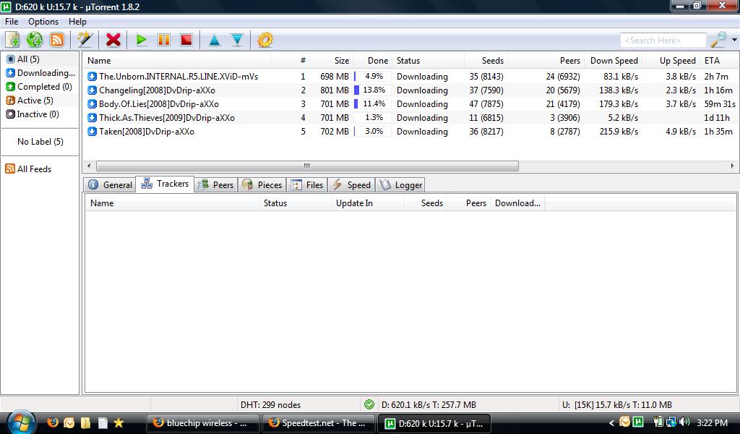Image resolution: width=740 pixels, height=434 pixels.
Task: Open the Options menu
Action: point(43,21)
